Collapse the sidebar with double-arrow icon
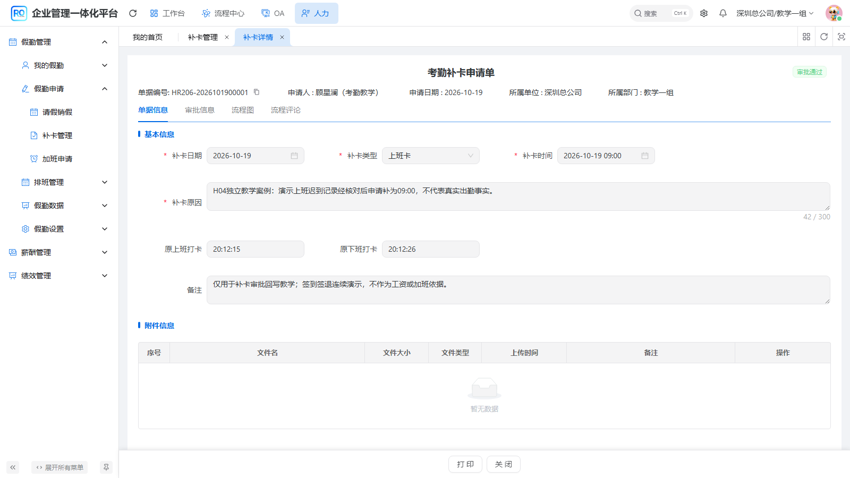This screenshot has height=478, width=850. point(13,467)
